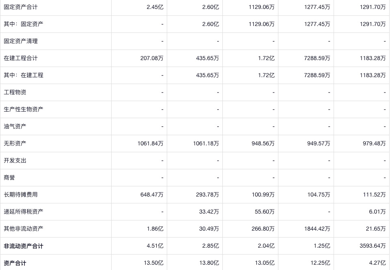The height and width of the screenshot is (270, 390).
Task: Select the 长期待摊费用 row label
Action: coord(21,194)
